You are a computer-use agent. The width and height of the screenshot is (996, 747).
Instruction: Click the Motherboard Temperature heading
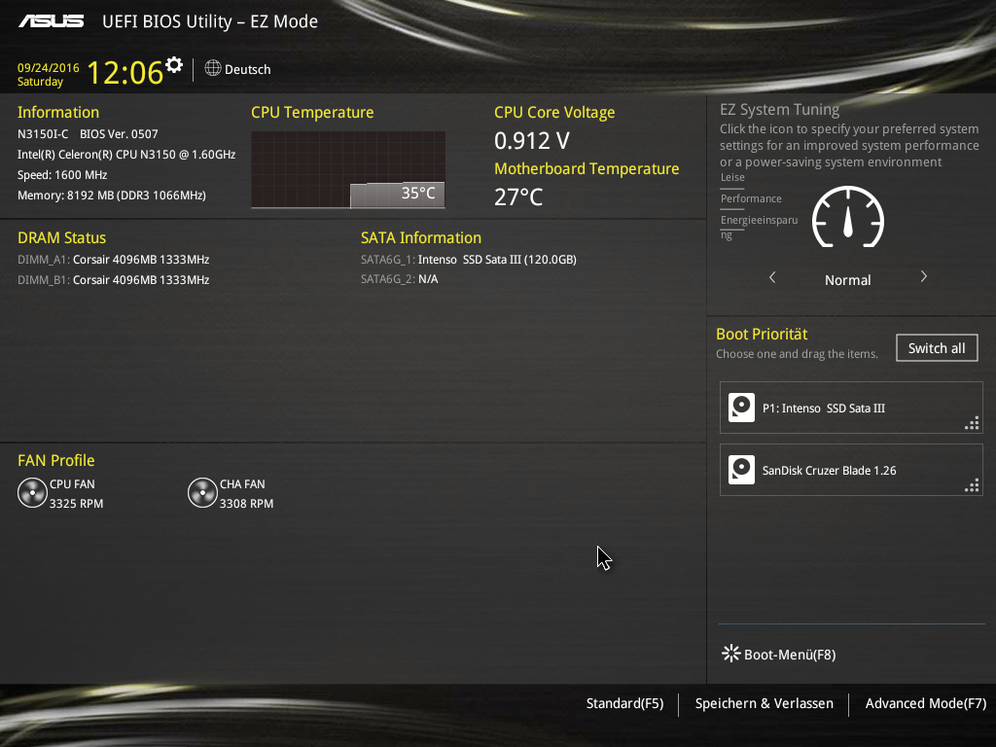pyautogui.click(x=587, y=168)
